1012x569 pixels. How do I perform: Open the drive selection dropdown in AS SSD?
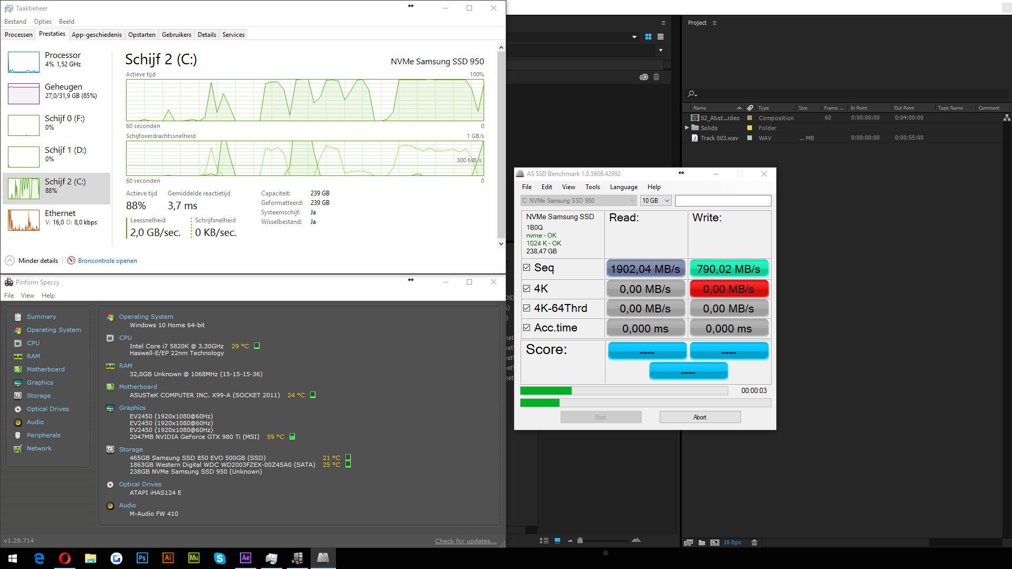click(579, 201)
